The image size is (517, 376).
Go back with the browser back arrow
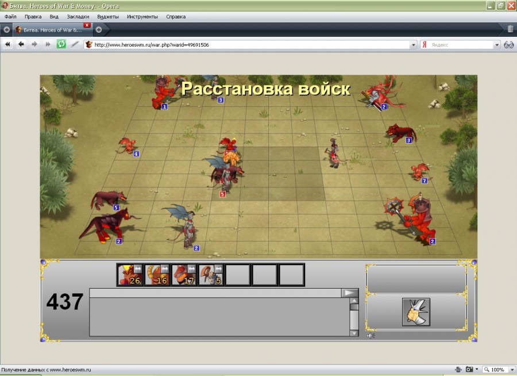tap(21, 44)
